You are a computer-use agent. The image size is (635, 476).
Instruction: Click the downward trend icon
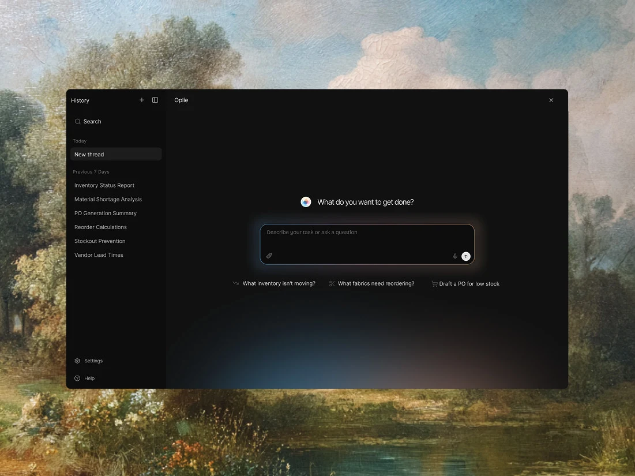point(236,283)
